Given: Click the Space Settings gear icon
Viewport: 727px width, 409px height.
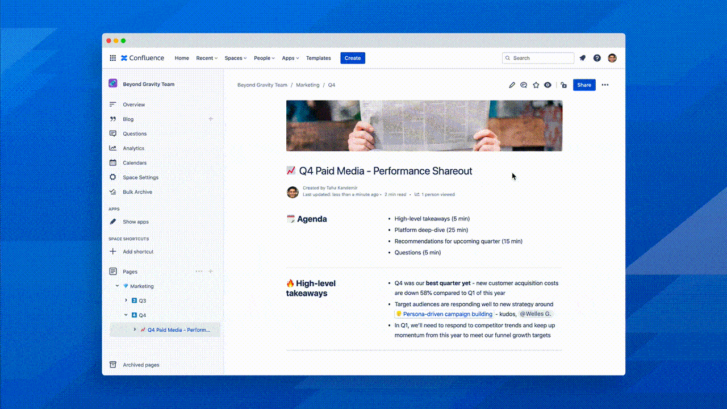Looking at the screenshot, I should coord(112,177).
